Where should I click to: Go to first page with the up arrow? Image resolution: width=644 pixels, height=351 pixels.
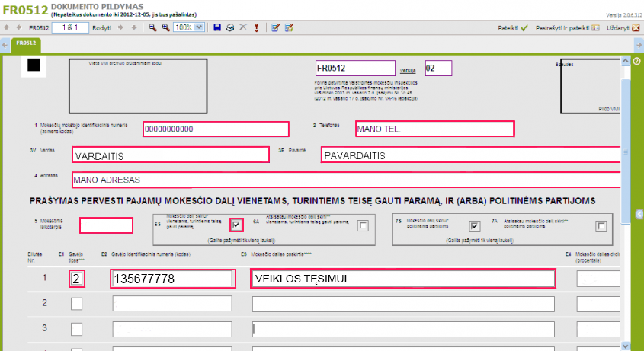pyautogui.click(x=6, y=27)
